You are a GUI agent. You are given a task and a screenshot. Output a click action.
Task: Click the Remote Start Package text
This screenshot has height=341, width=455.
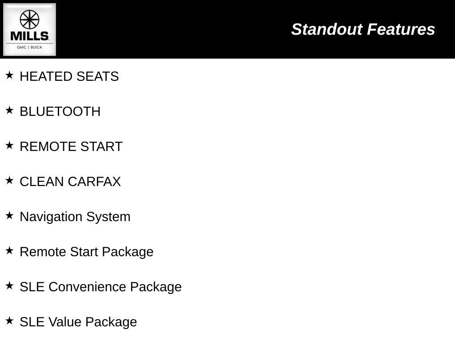click(x=87, y=252)
